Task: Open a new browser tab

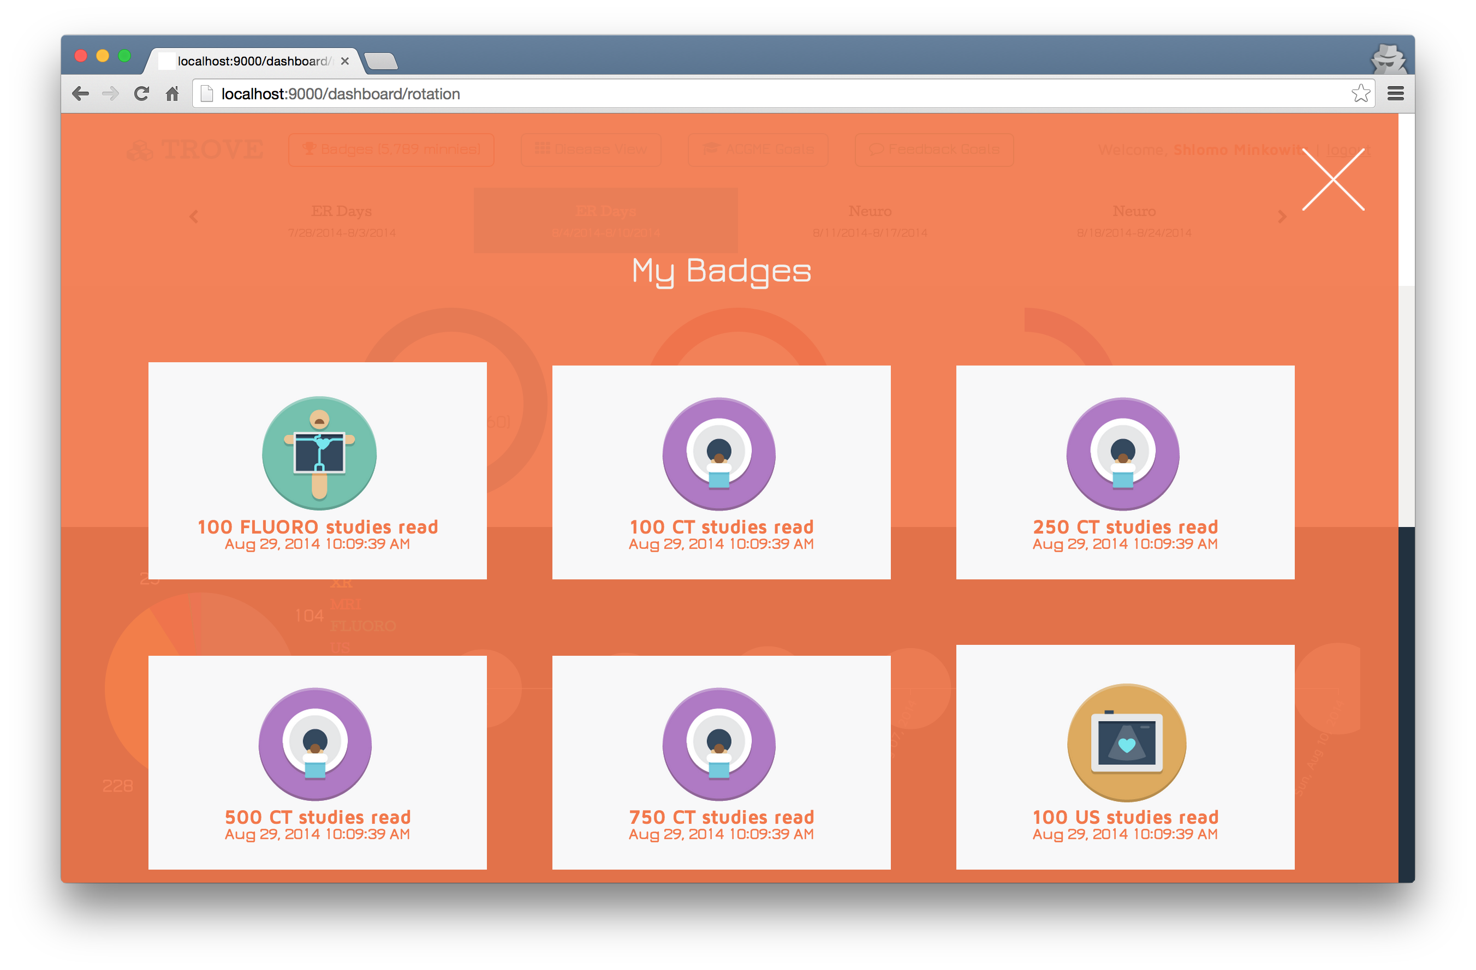Action: coord(381,61)
